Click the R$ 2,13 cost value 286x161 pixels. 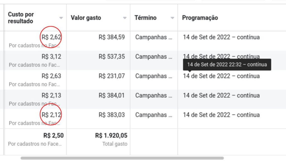(x=51, y=96)
